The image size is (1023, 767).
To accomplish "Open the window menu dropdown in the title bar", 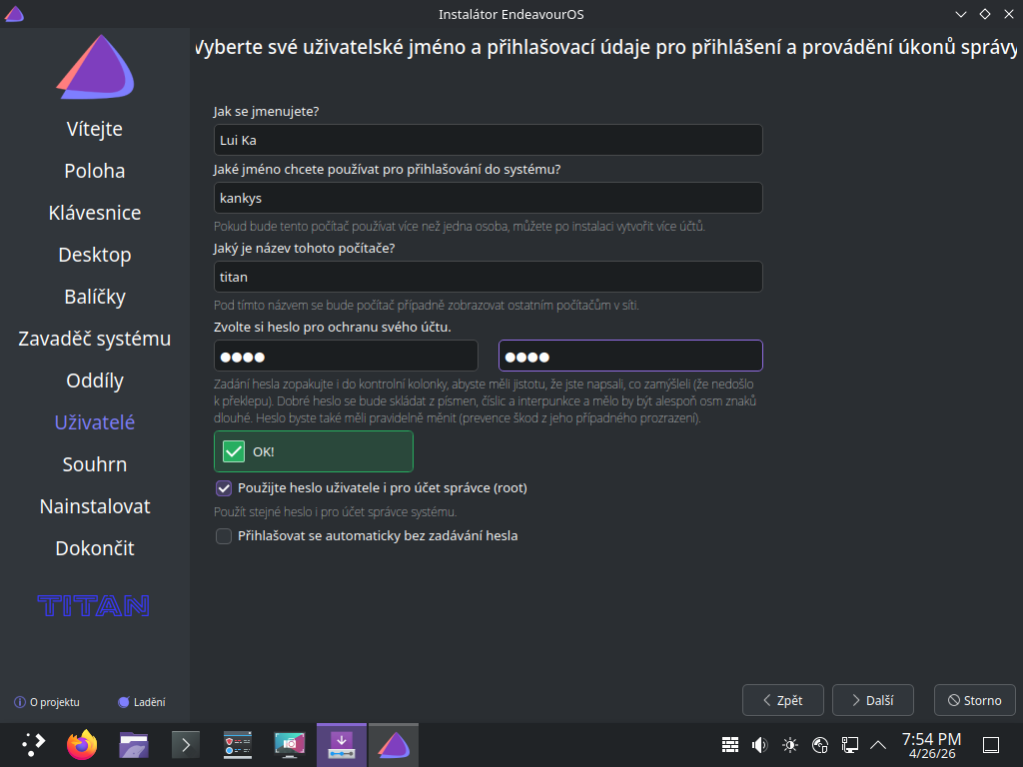I will pos(14,14).
